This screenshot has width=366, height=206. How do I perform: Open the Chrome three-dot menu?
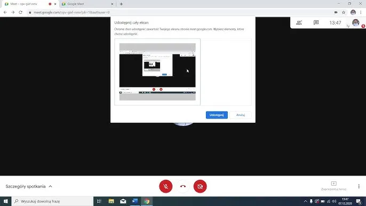click(361, 12)
